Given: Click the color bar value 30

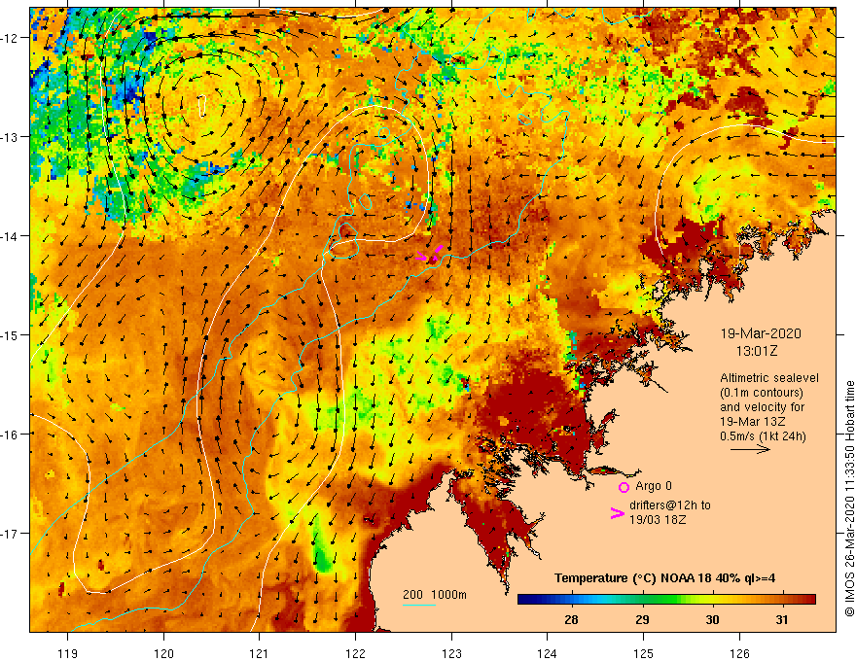Looking at the screenshot, I should (x=712, y=620).
